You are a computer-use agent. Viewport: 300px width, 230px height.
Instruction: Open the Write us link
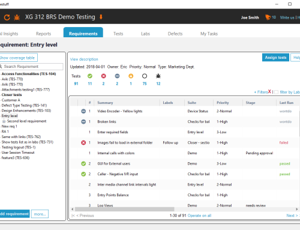pos(287,17)
